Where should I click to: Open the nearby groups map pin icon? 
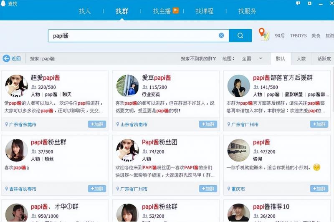(x=263, y=34)
